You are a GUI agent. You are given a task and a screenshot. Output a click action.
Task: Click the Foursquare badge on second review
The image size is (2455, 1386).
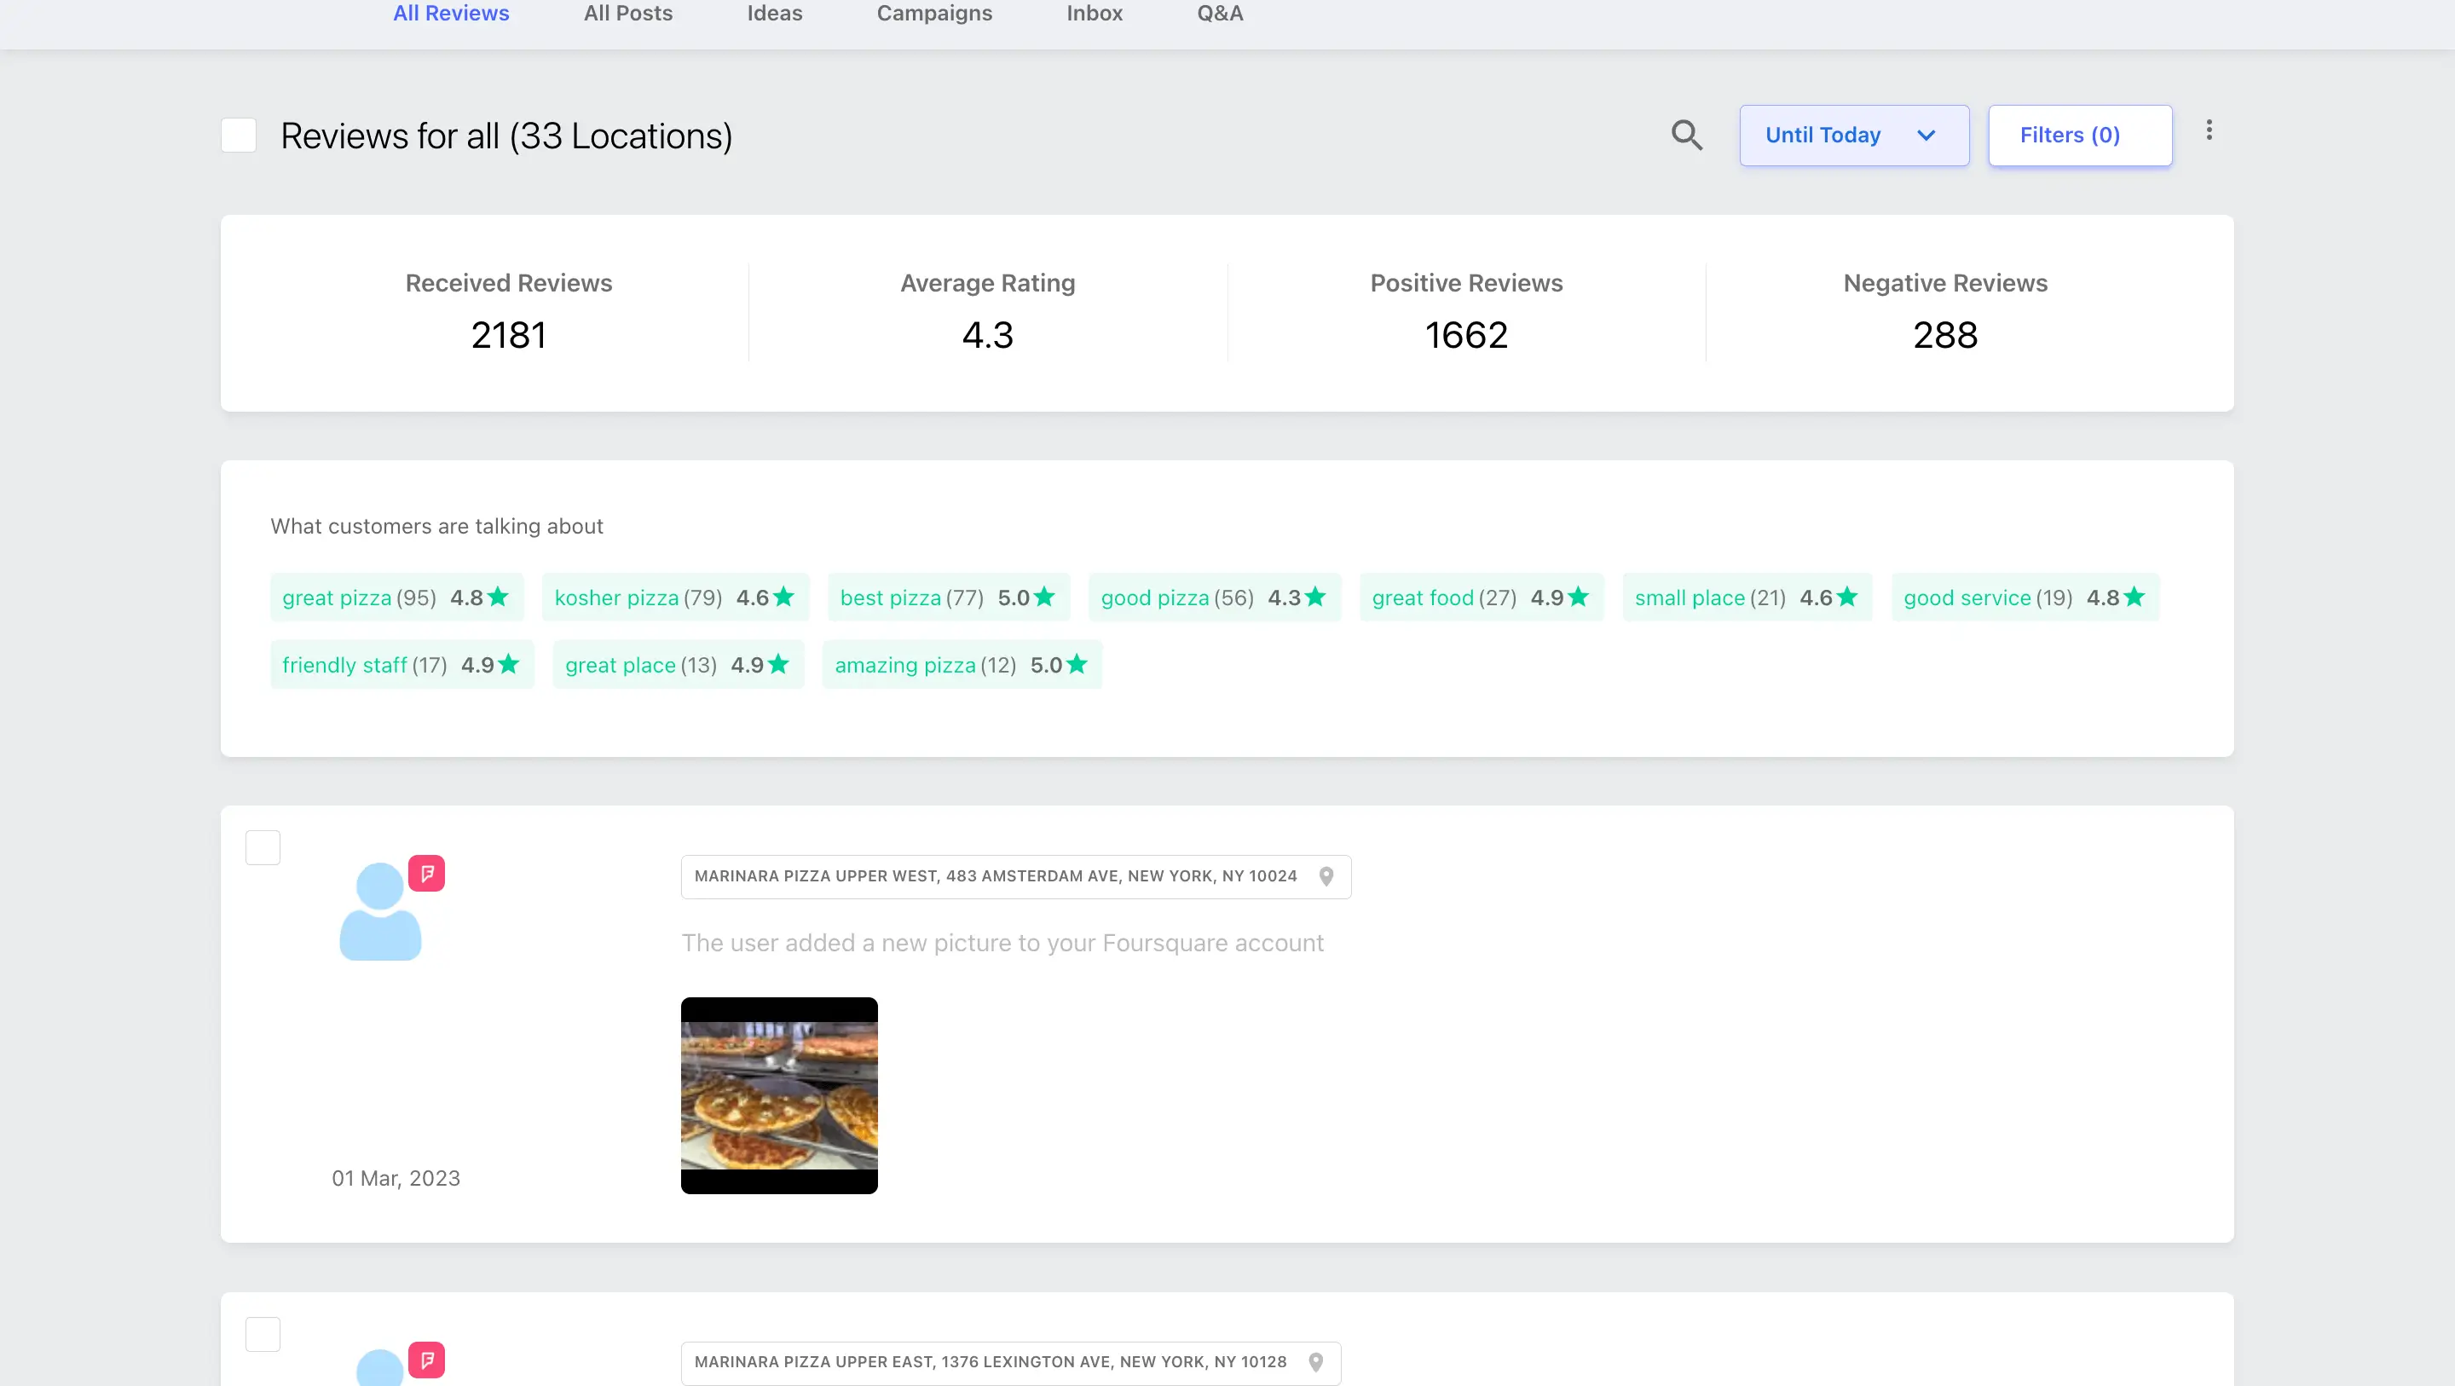point(426,1360)
